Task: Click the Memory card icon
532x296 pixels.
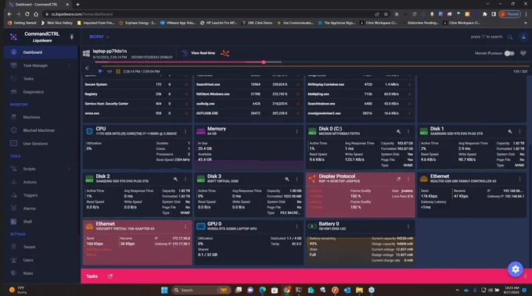Action: click(201, 131)
